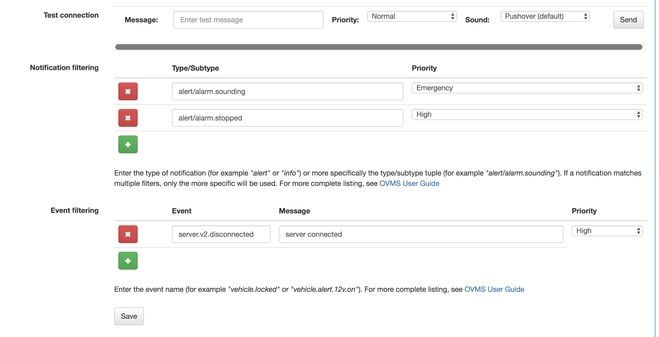This screenshot has height=337, width=659.
Task: Open the test connection Priority dropdown
Action: 412,16
